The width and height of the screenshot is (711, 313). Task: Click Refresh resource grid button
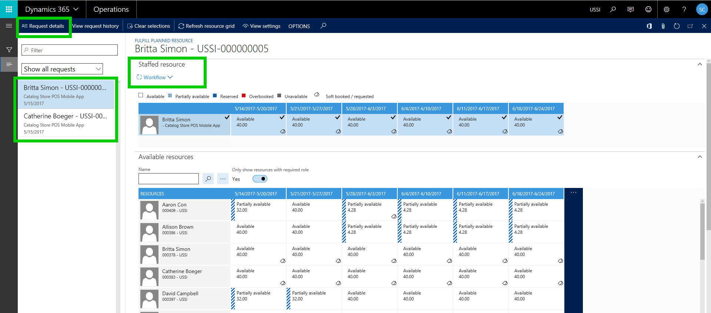(x=207, y=26)
